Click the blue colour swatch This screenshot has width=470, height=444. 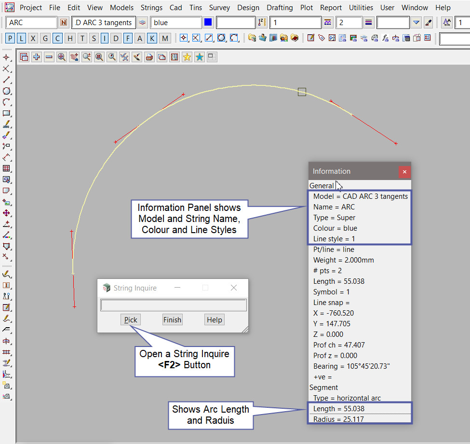[x=208, y=23]
